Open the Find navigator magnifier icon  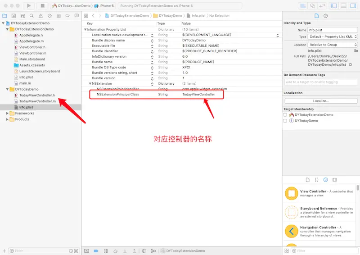click(x=31, y=16)
